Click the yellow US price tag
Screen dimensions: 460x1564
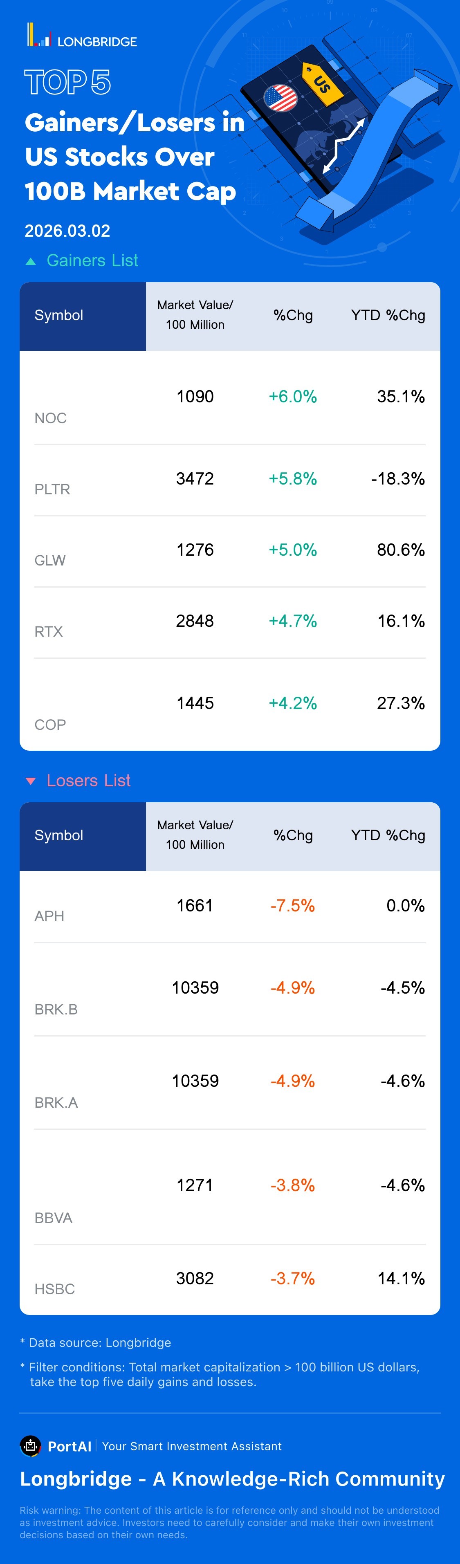[x=322, y=83]
